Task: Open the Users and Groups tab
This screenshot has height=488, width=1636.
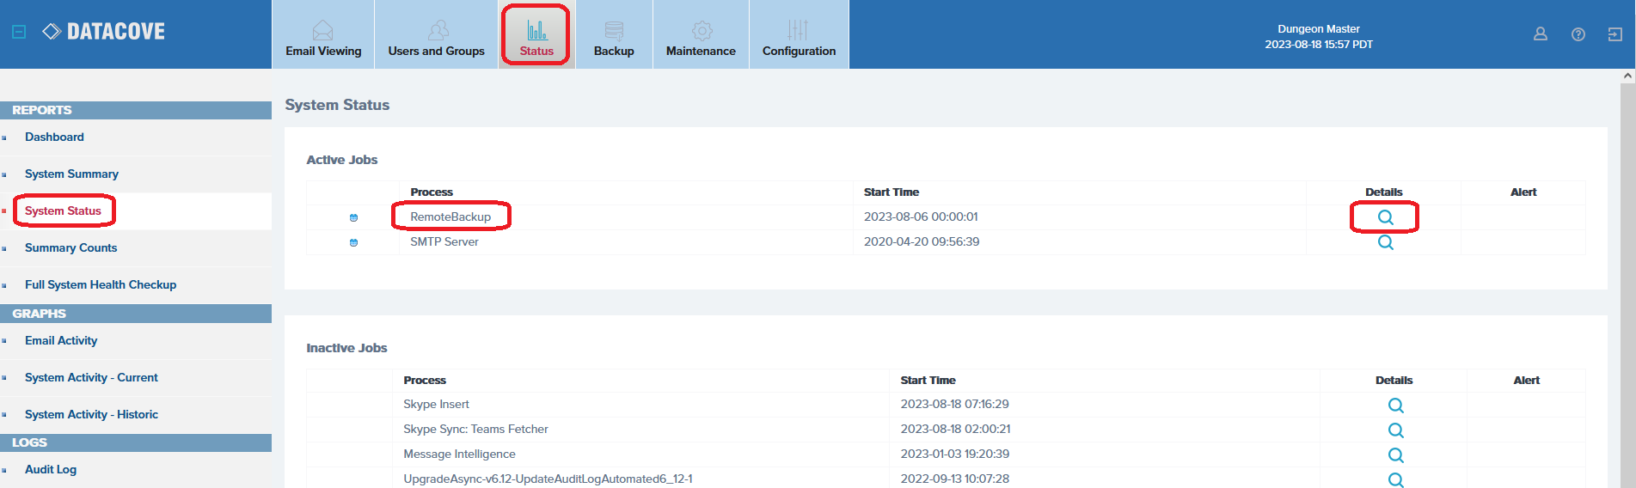Action: pyautogui.click(x=436, y=35)
